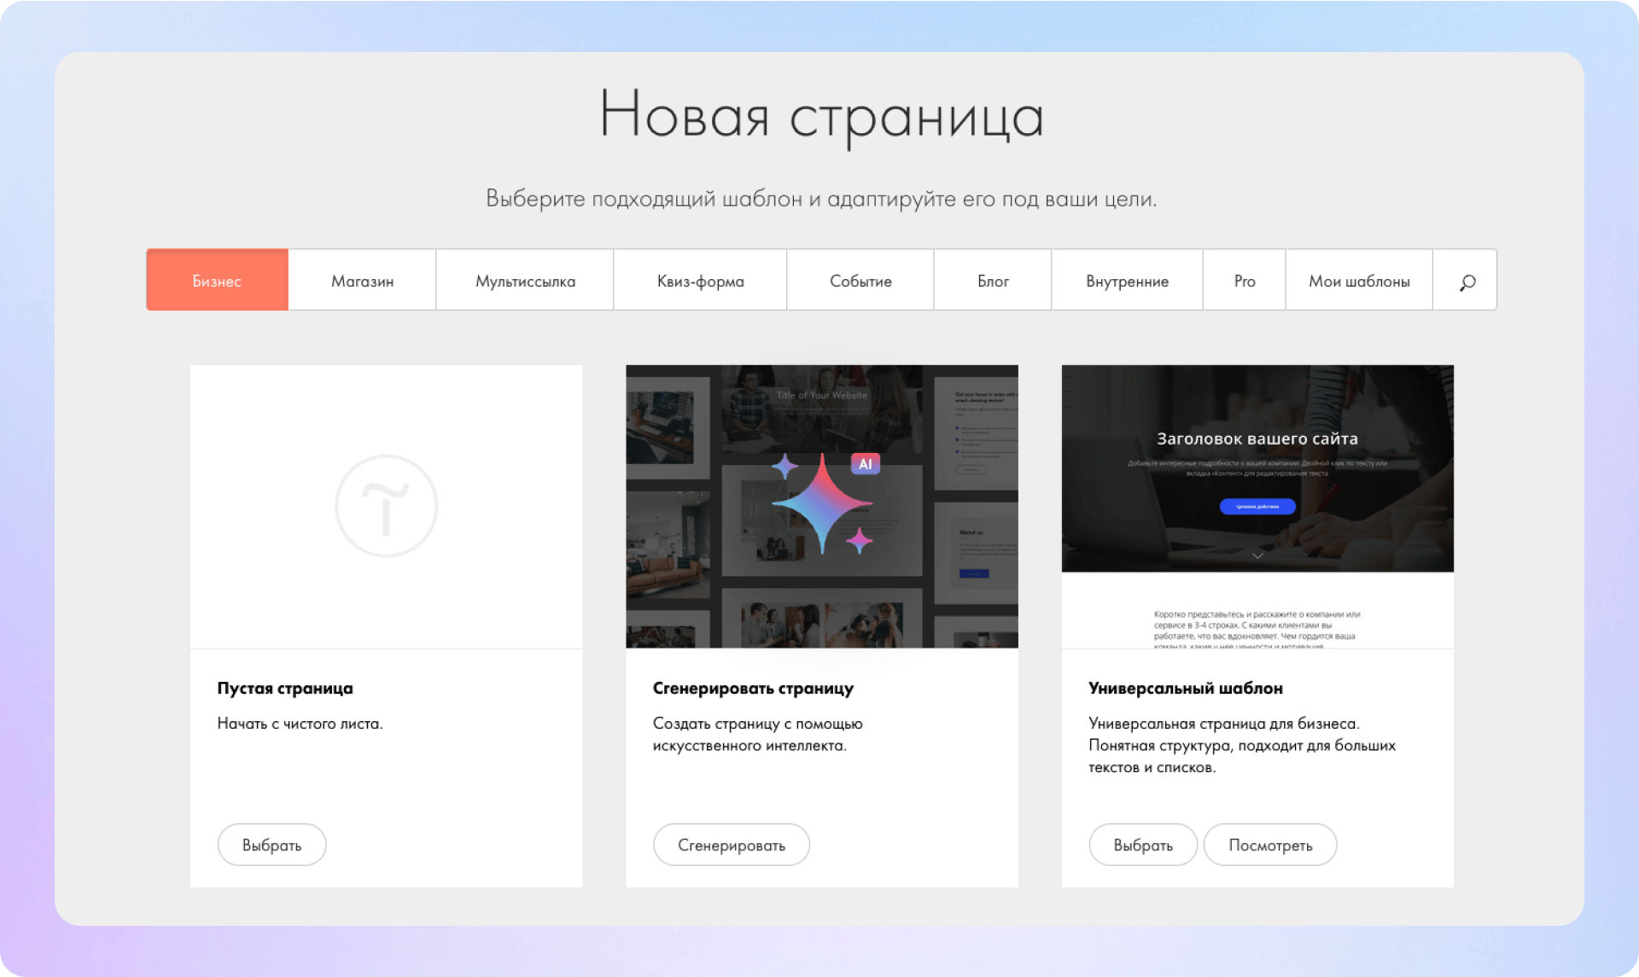The width and height of the screenshot is (1639, 977).
Task: Switch to the Магазин tab
Action: (x=362, y=281)
